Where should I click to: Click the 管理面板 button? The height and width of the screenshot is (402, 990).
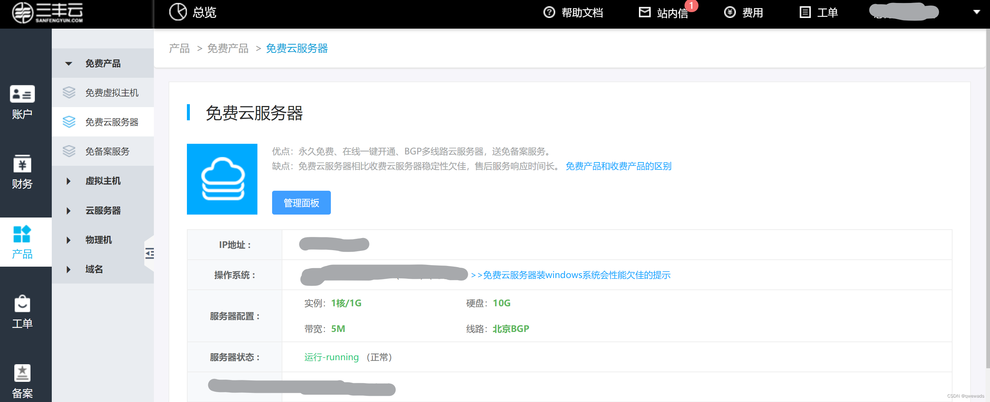click(x=301, y=203)
